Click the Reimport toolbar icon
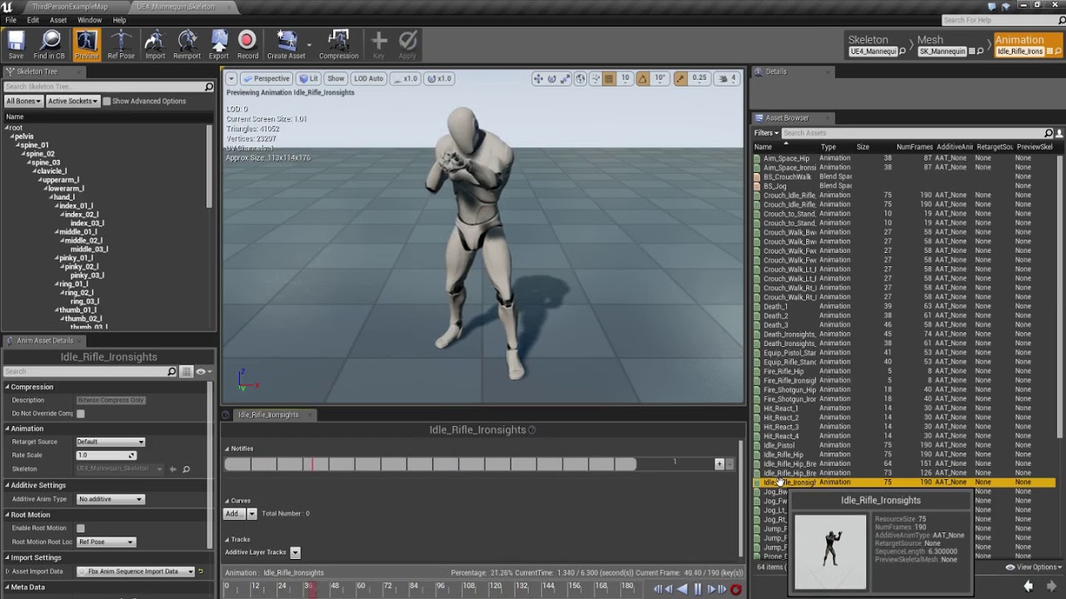The height and width of the screenshot is (599, 1066). pos(187,45)
